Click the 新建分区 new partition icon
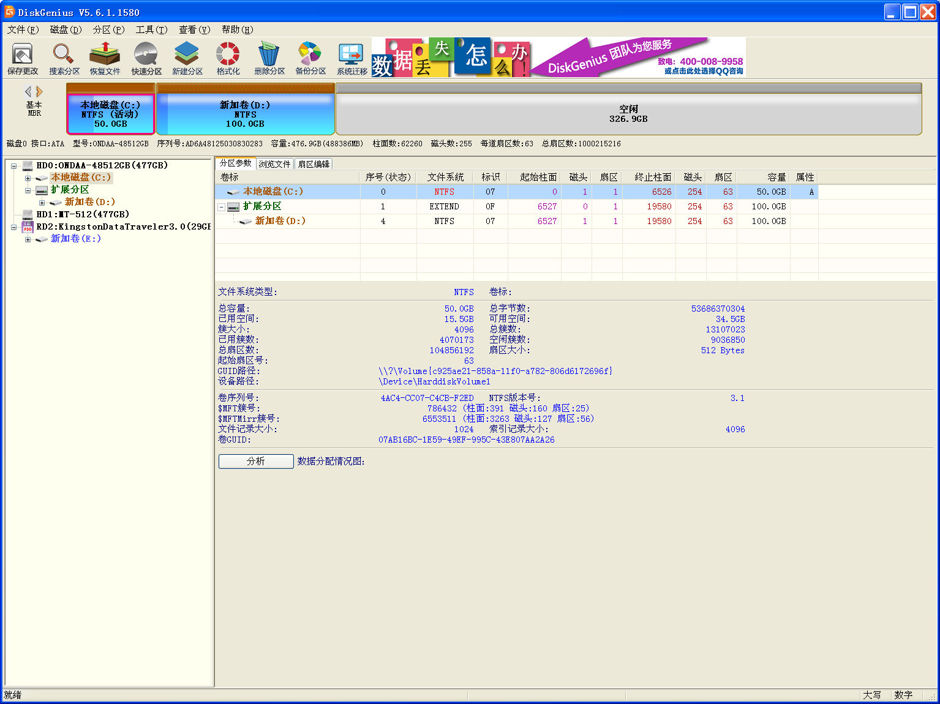The width and height of the screenshot is (940, 704). click(x=187, y=58)
